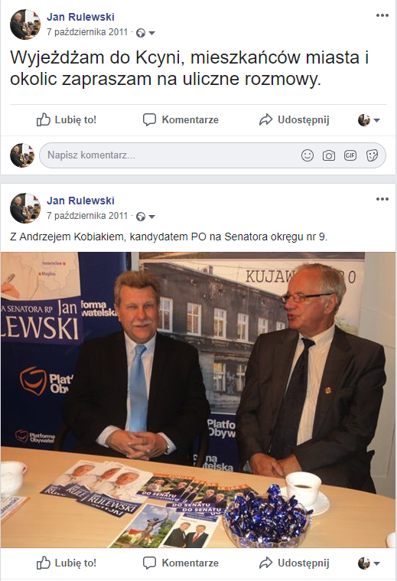This screenshot has width=397, height=581.
Task: Share the photo post with Udostępnij
Action: click(x=294, y=563)
